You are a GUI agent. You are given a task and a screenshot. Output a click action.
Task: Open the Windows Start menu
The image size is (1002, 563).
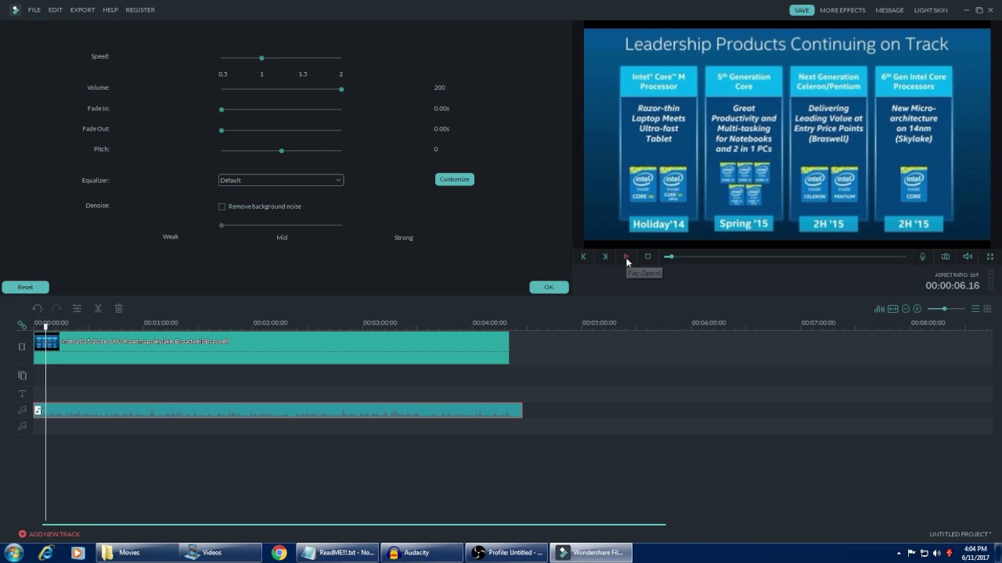13,553
